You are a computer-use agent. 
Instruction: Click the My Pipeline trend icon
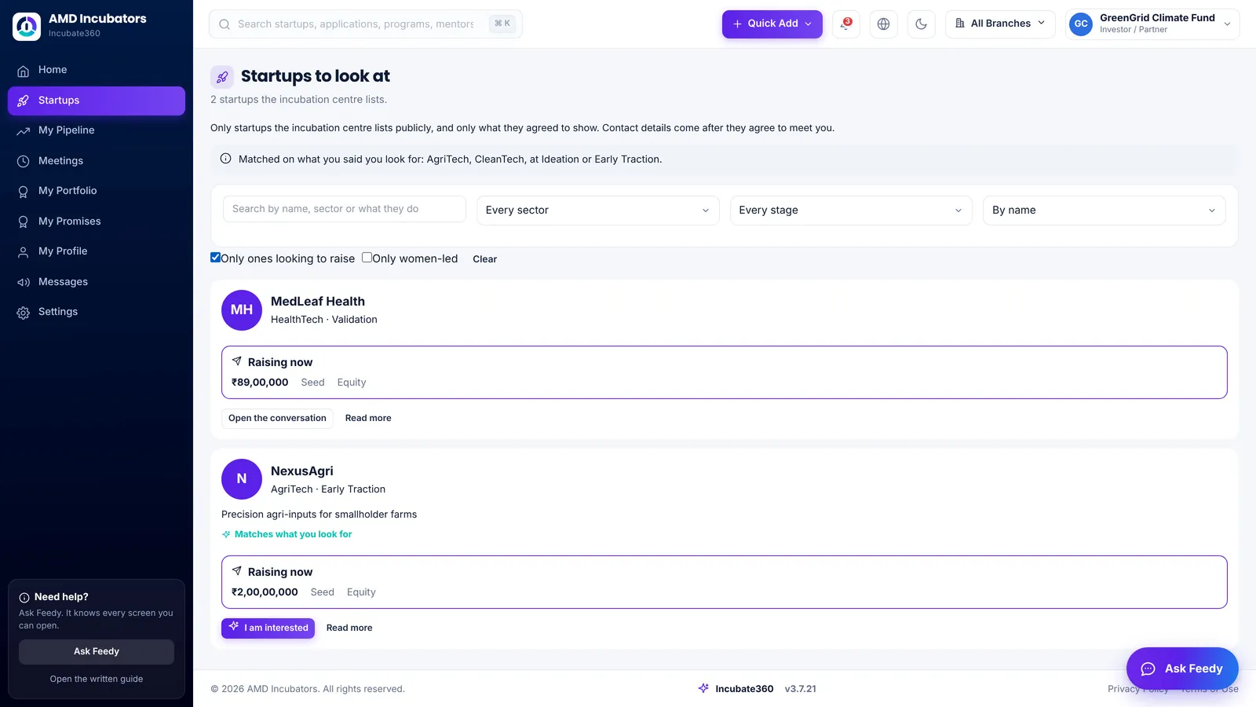click(x=24, y=131)
